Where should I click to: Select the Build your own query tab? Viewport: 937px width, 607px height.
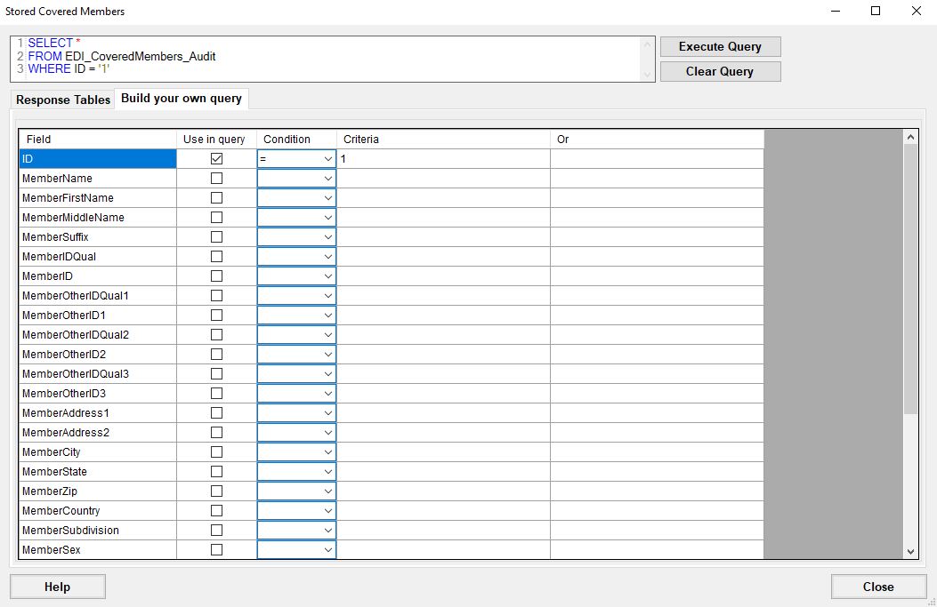[x=181, y=99]
